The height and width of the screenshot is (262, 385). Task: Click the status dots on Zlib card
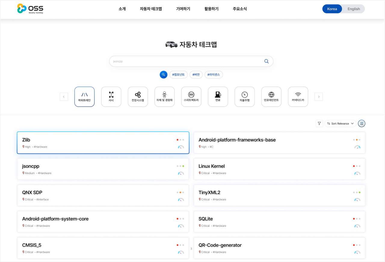[180, 140]
